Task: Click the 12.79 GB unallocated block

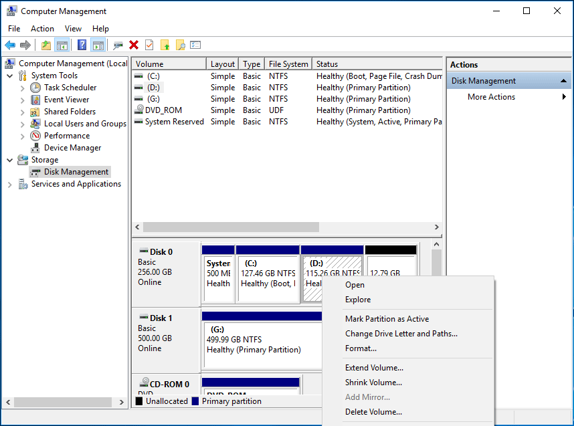Action: (x=391, y=261)
